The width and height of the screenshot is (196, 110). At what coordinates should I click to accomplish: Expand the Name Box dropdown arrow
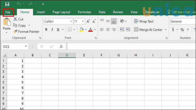[x=26, y=46]
